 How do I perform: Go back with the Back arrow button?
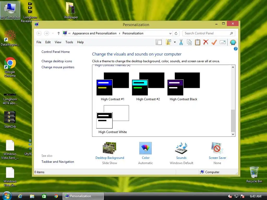pyautogui.click(x=39, y=33)
